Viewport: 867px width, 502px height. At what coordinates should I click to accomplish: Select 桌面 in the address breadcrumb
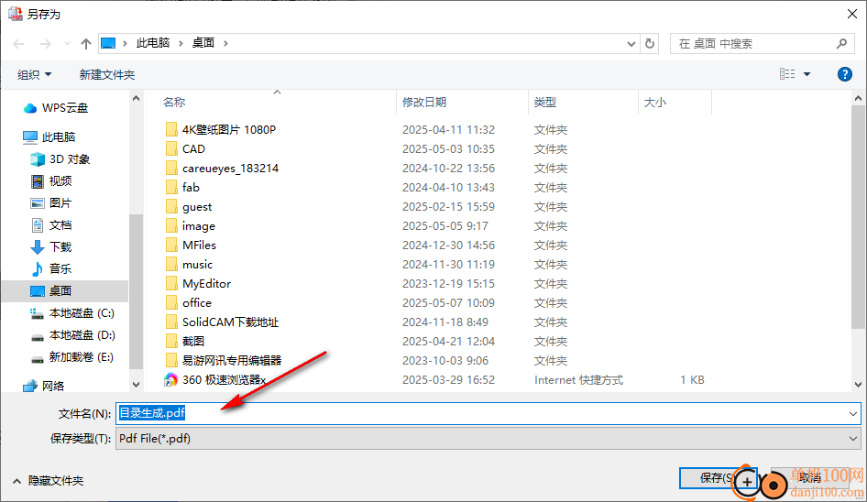tap(203, 43)
